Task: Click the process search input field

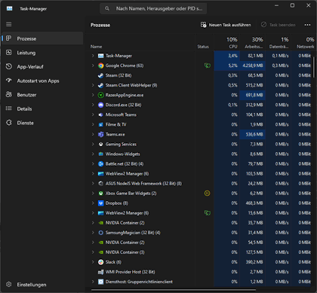Action: click(x=153, y=8)
